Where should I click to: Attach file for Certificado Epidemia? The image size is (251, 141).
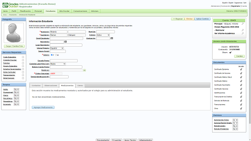(241, 69)
